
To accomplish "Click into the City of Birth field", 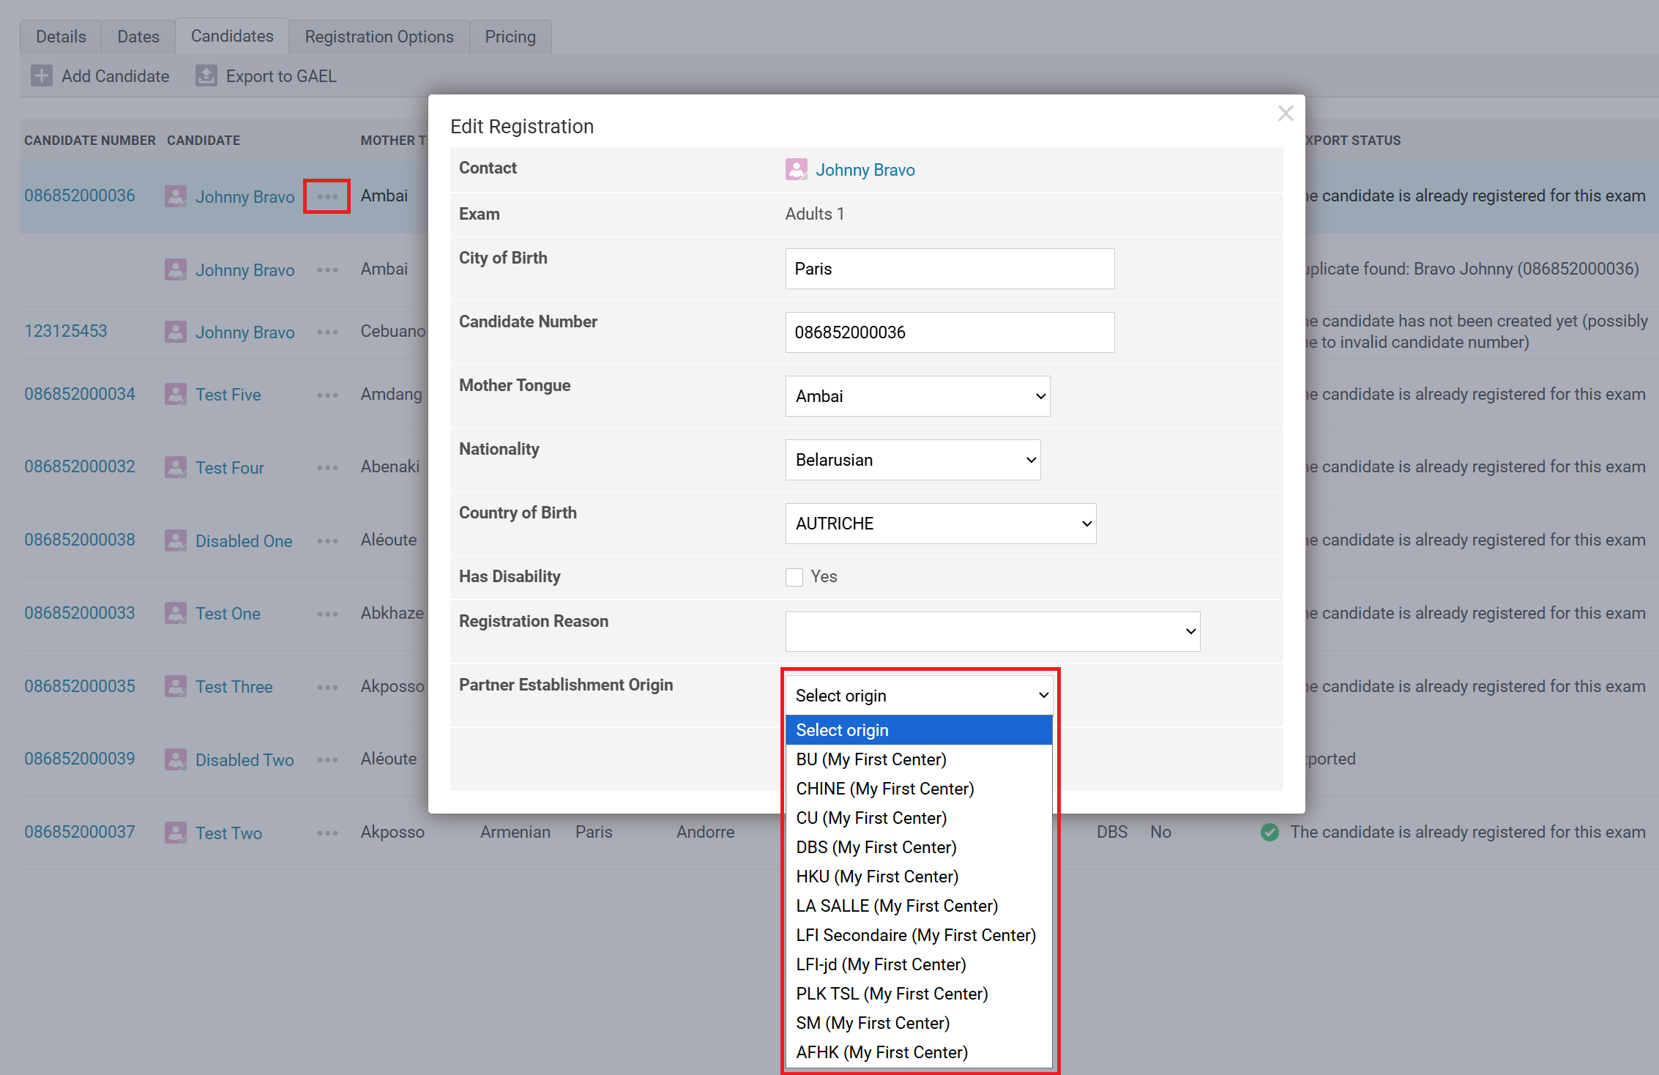I will coord(950,269).
